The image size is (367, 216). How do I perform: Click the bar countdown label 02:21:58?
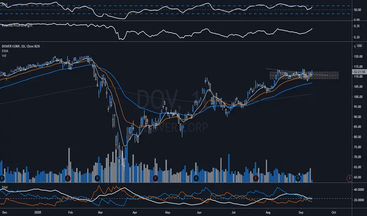[360, 72]
